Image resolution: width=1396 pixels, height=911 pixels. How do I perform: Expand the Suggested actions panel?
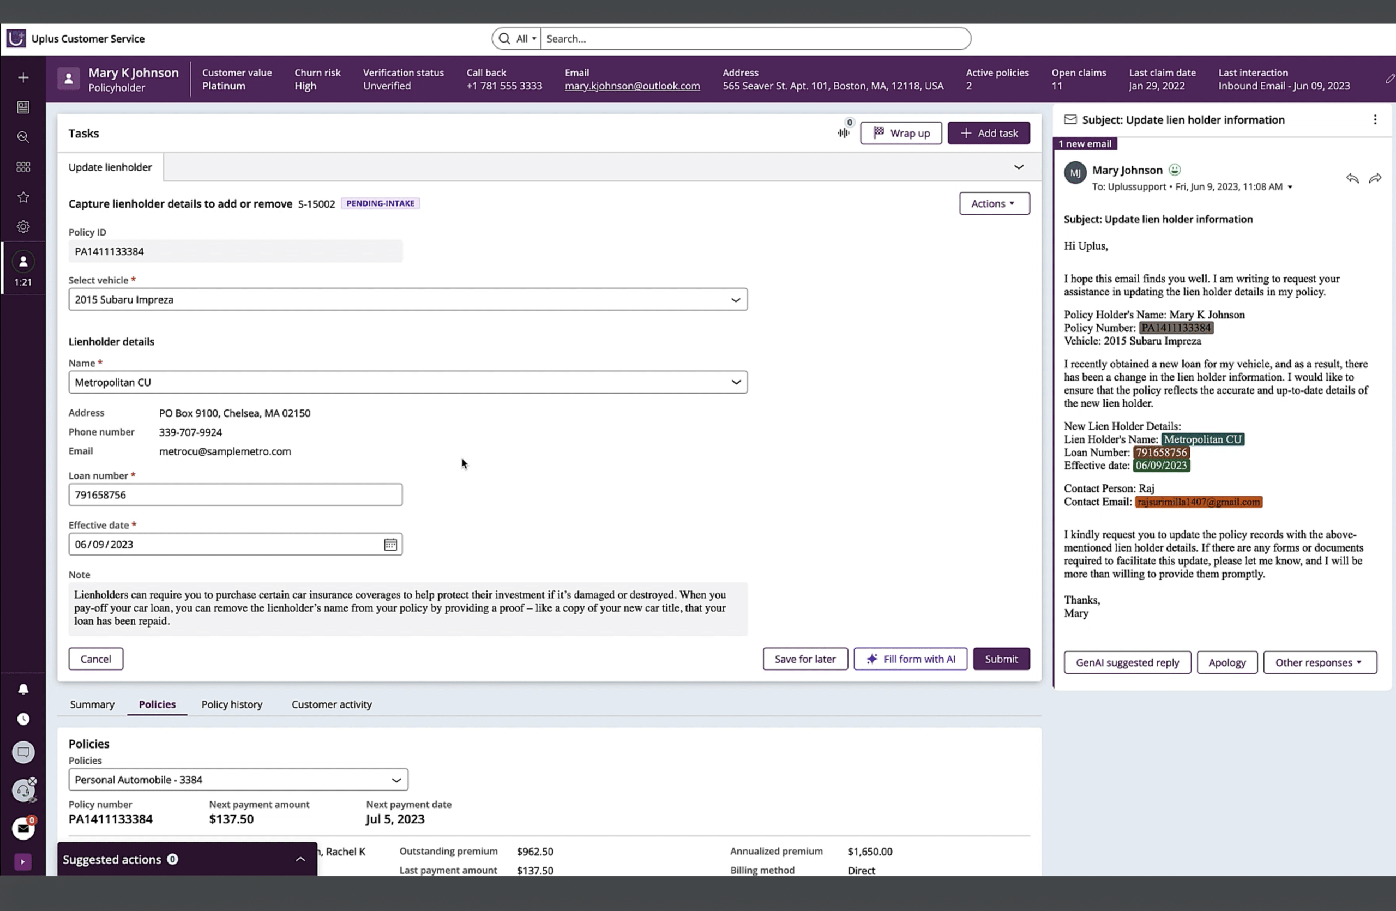tap(300, 859)
